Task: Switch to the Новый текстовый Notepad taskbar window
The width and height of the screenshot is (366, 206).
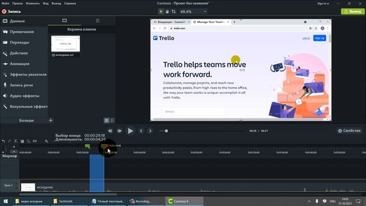Action: [x=108, y=201]
